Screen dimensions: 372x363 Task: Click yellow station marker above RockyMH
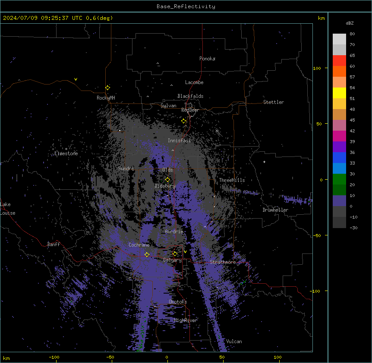point(107,88)
